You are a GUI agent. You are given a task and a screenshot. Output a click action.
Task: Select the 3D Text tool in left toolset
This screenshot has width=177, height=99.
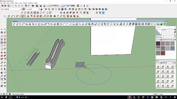pos(5,69)
